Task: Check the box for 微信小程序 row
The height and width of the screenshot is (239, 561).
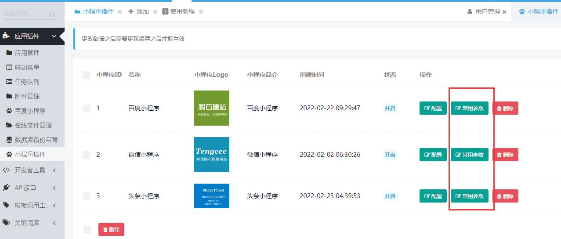Action: (87, 155)
